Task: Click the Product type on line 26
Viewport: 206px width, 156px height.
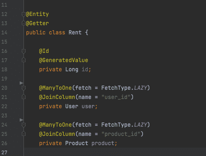Action: (77, 143)
